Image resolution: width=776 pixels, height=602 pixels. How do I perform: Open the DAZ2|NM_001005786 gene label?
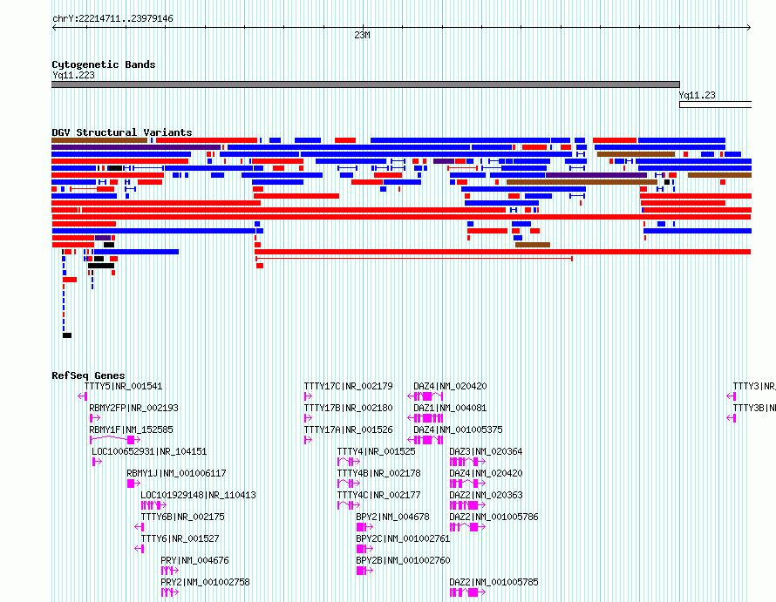pyautogui.click(x=494, y=517)
